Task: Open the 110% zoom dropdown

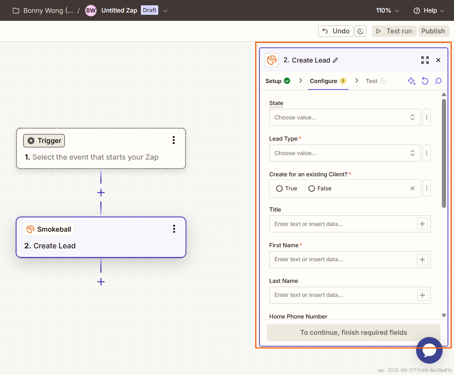Action: pos(387,11)
